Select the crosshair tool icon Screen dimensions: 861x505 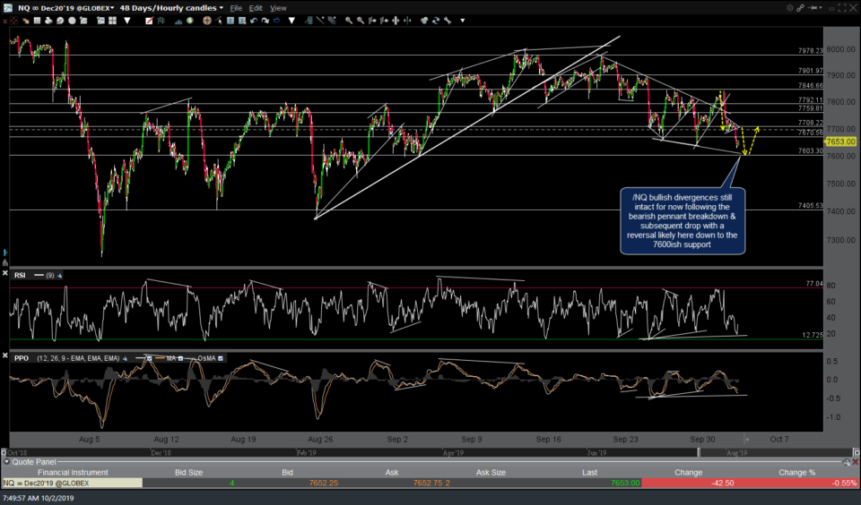click(206, 21)
